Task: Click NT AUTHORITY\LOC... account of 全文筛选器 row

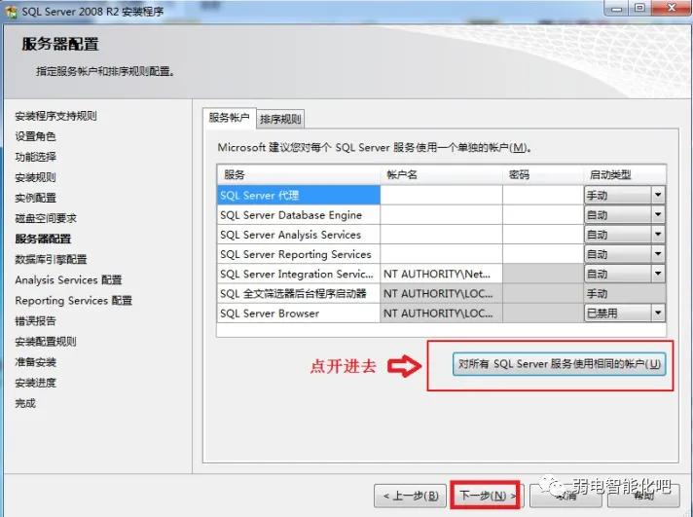Action: pos(441,294)
